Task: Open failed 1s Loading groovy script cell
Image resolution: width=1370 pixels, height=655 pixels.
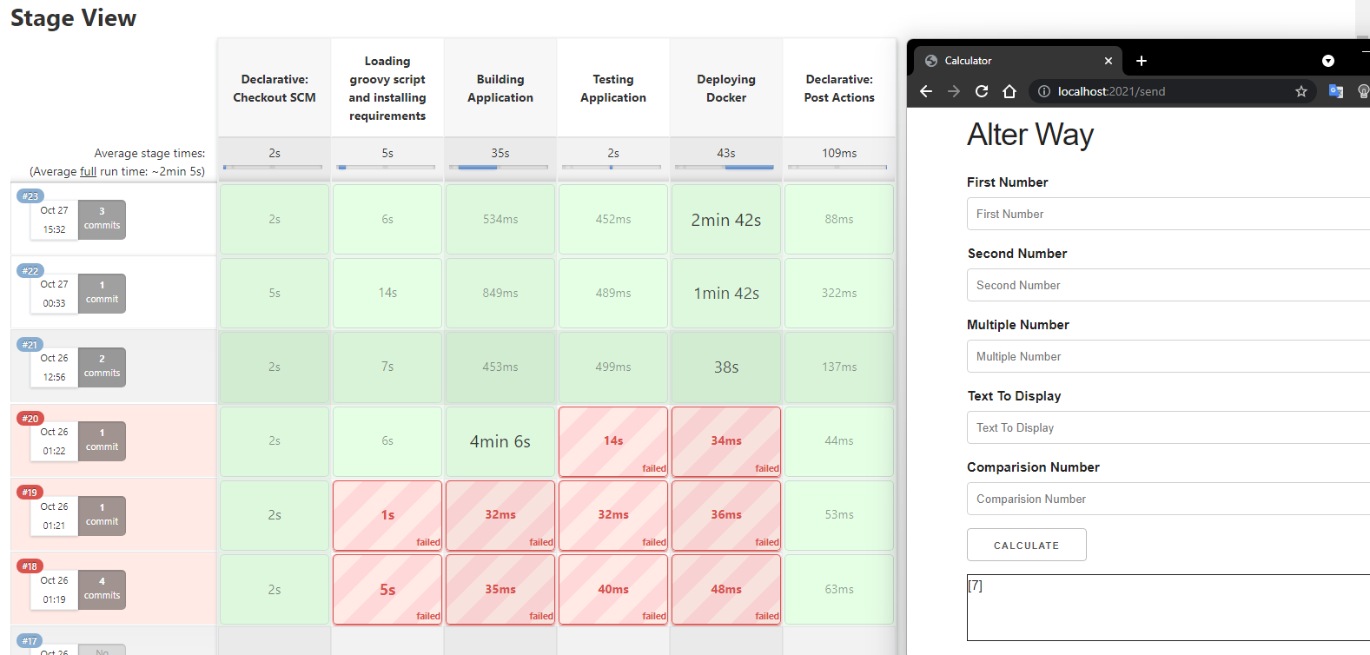Action: pyautogui.click(x=387, y=515)
